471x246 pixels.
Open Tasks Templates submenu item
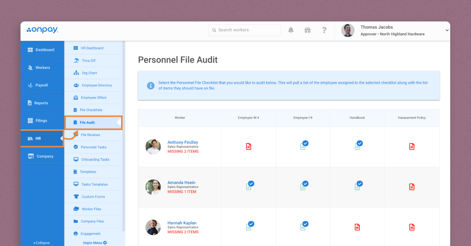[x=93, y=184]
